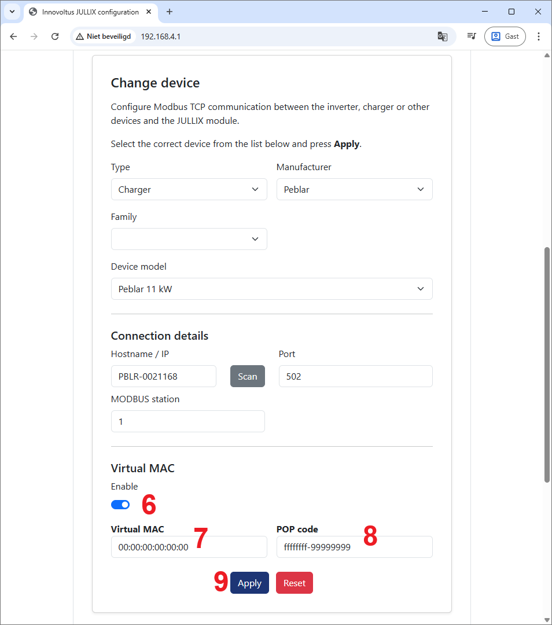
Task: Open the empty Family dropdown
Action: pyautogui.click(x=189, y=239)
